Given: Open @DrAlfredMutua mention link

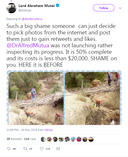Looking at the screenshot, I should pos(28,46).
